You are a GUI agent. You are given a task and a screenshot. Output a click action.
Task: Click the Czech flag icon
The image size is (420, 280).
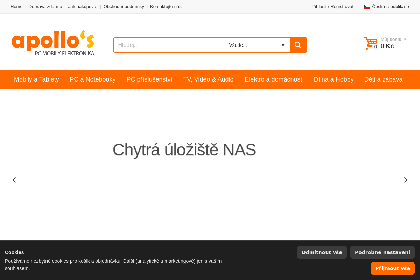pos(366,6)
